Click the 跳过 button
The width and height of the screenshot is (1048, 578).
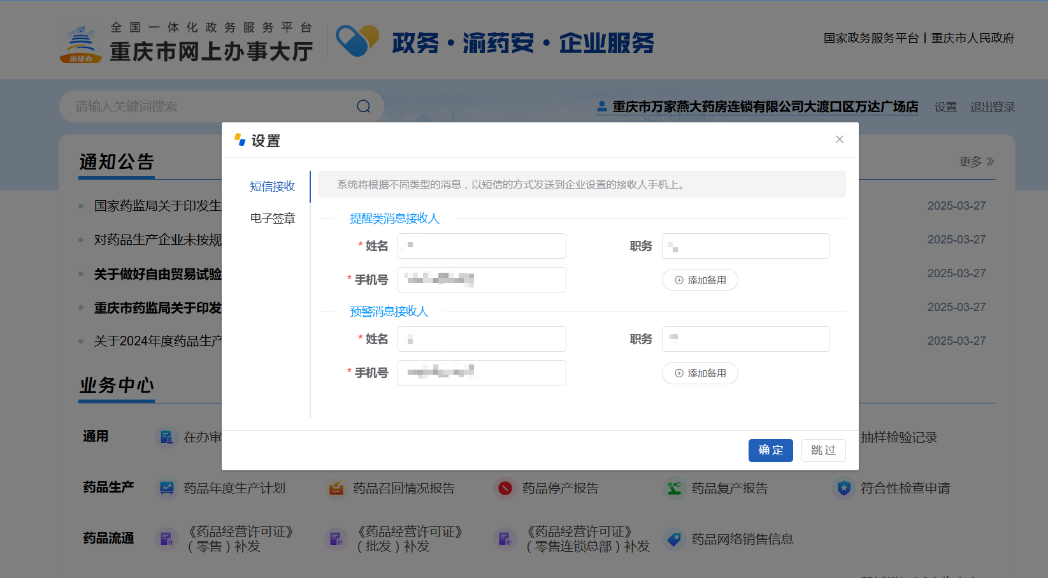pos(823,450)
